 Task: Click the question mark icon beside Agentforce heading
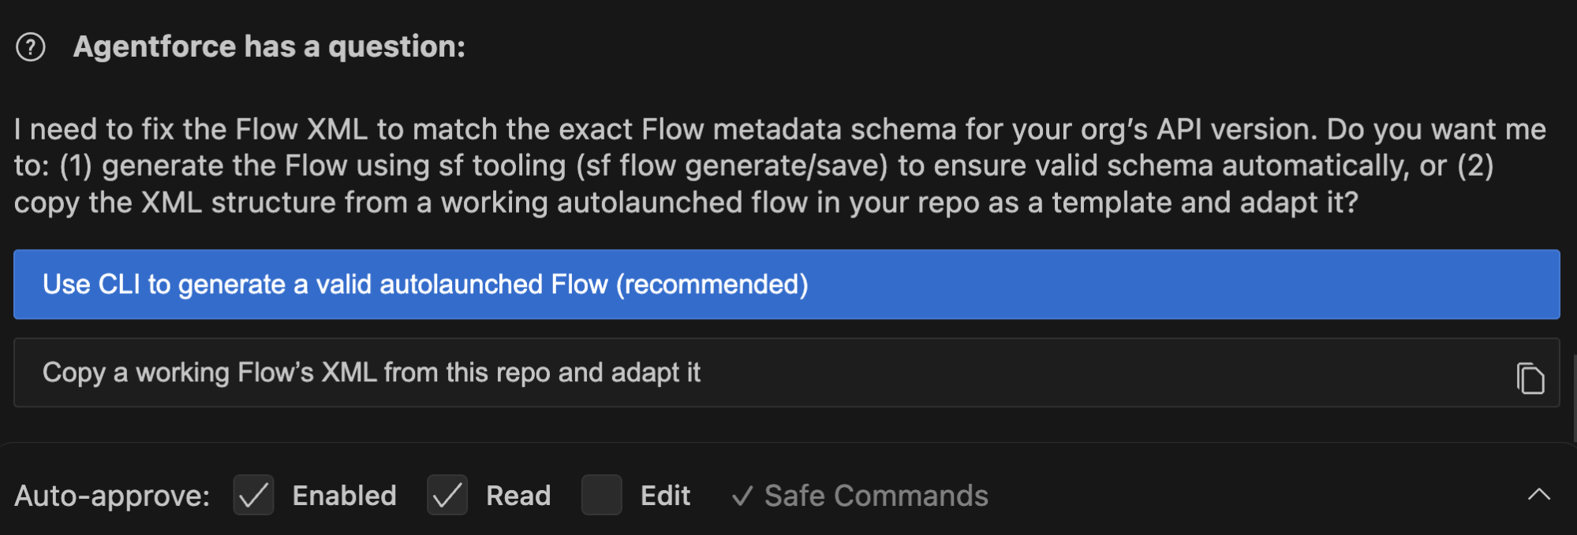pyautogui.click(x=31, y=47)
